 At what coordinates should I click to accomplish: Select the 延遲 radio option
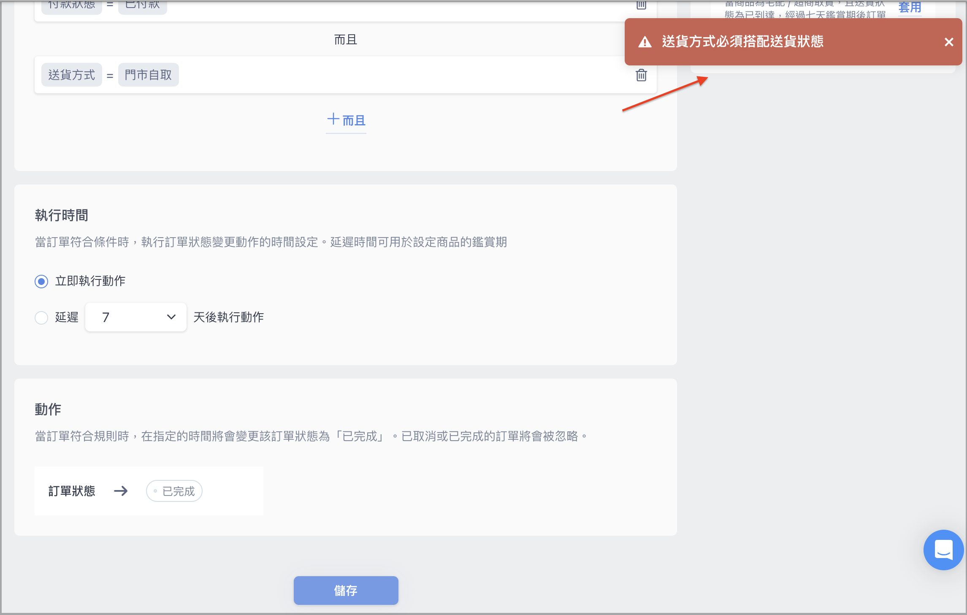point(41,317)
